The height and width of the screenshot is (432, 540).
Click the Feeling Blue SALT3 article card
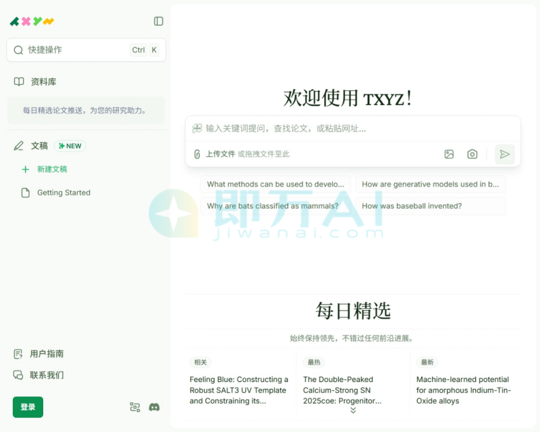coord(239,388)
